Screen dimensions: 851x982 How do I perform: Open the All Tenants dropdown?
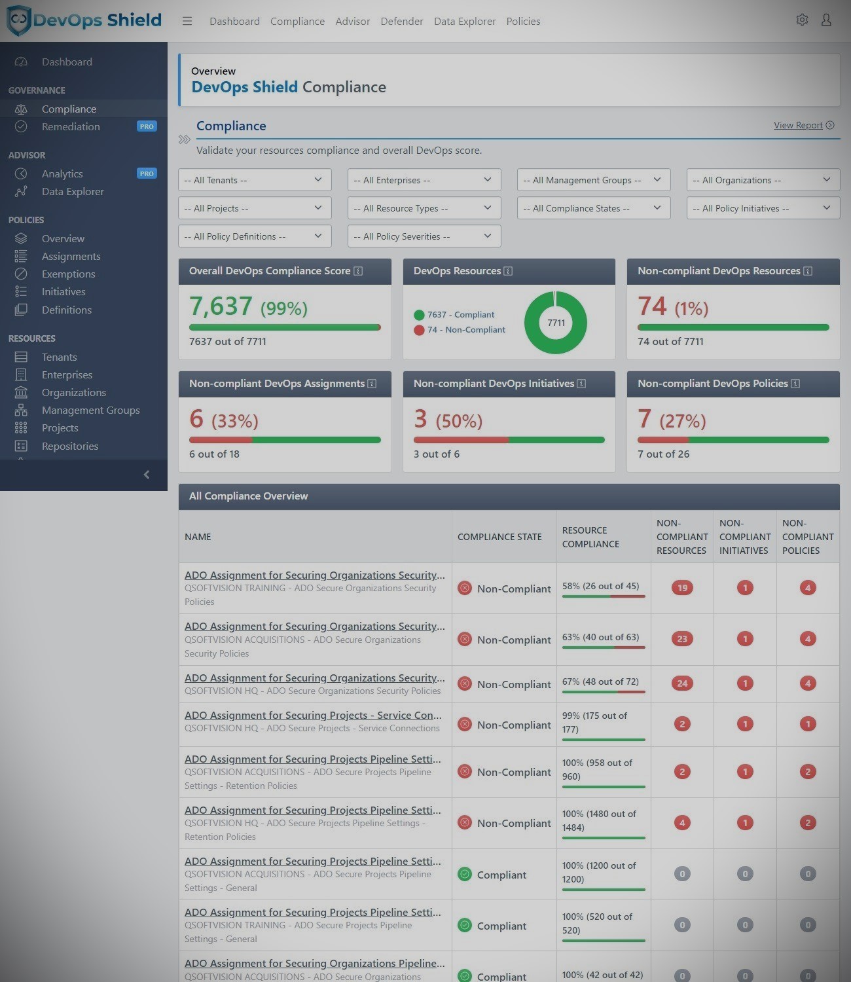[x=255, y=180]
